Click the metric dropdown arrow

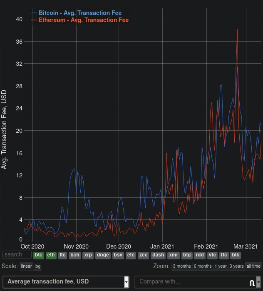click(127, 282)
